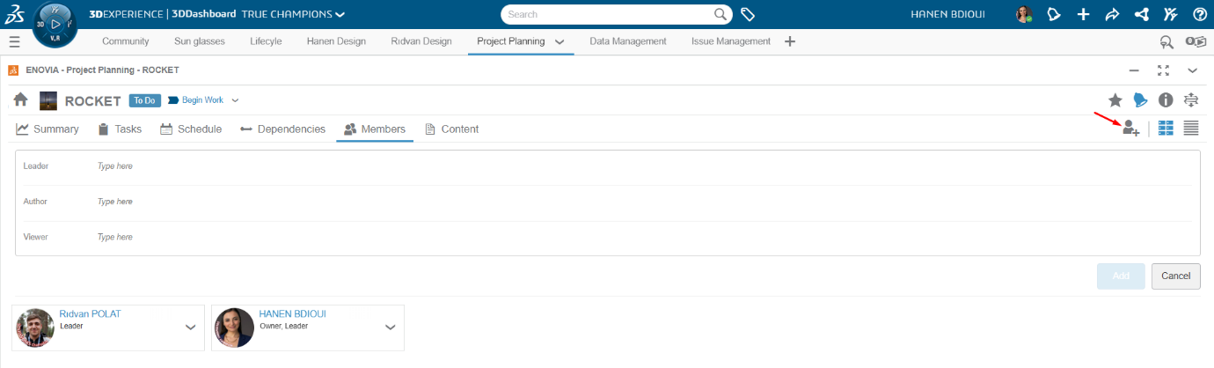Select the Members tab
This screenshot has height=368, width=1214.
[x=375, y=129]
